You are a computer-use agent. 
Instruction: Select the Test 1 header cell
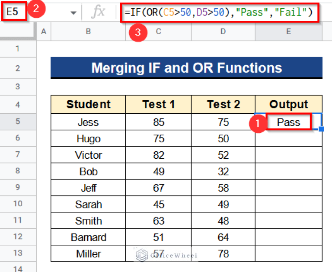[159, 104]
